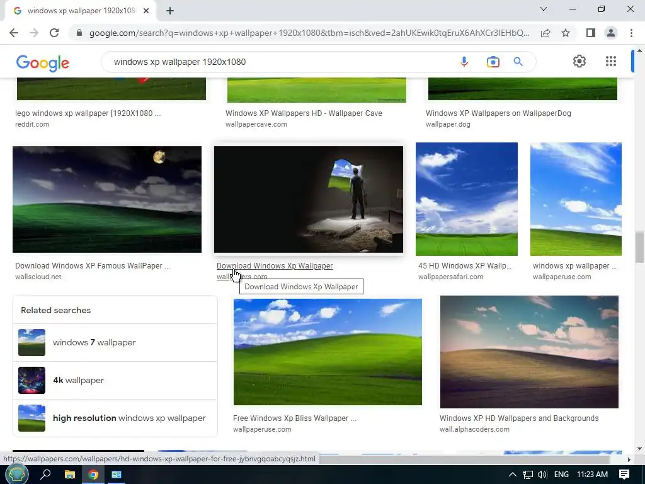Open the Chrome three-dot menu
This screenshot has height=484, width=645.
(x=631, y=33)
